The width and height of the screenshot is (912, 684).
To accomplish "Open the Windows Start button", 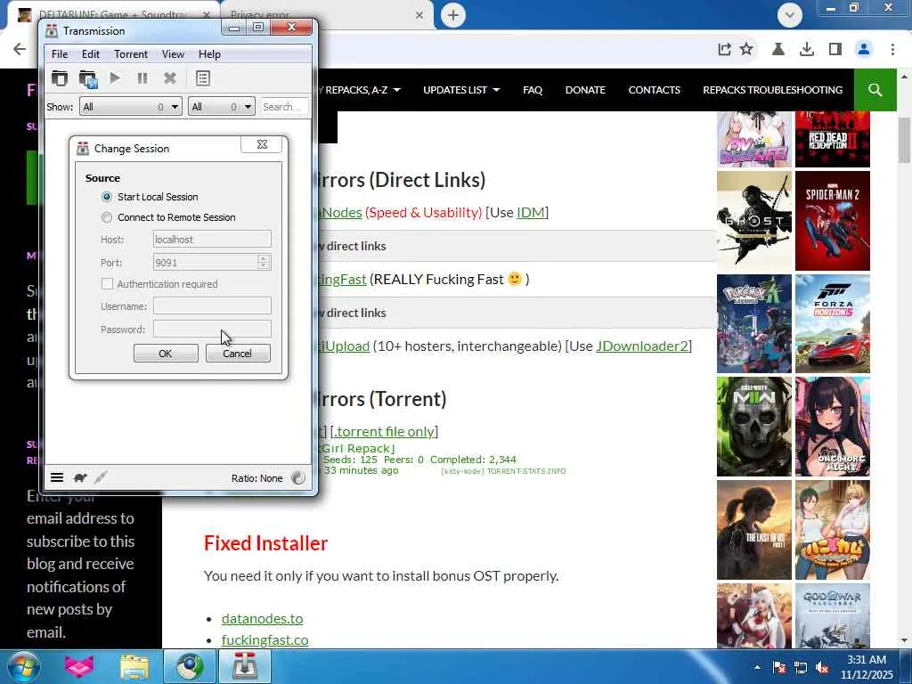I will tap(23, 666).
